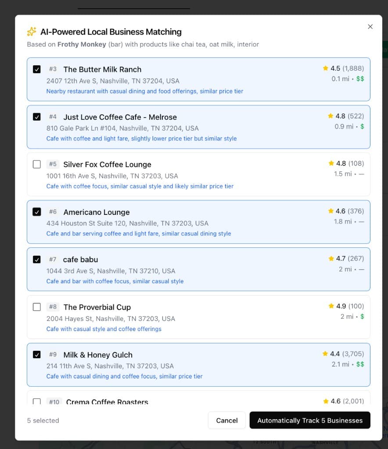Click the #10 rank badge
Image resolution: width=388 pixels, height=449 pixels.
click(54, 401)
